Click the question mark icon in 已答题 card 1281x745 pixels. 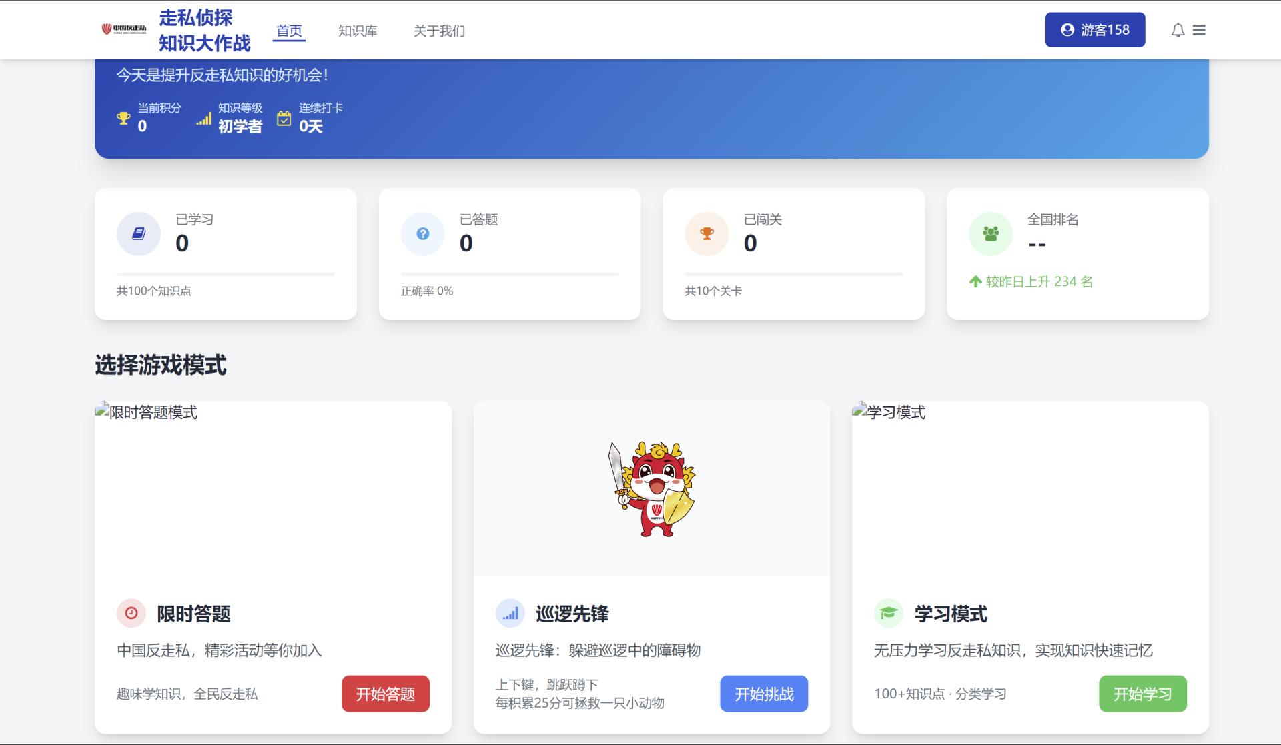click(x=422, y=234)
